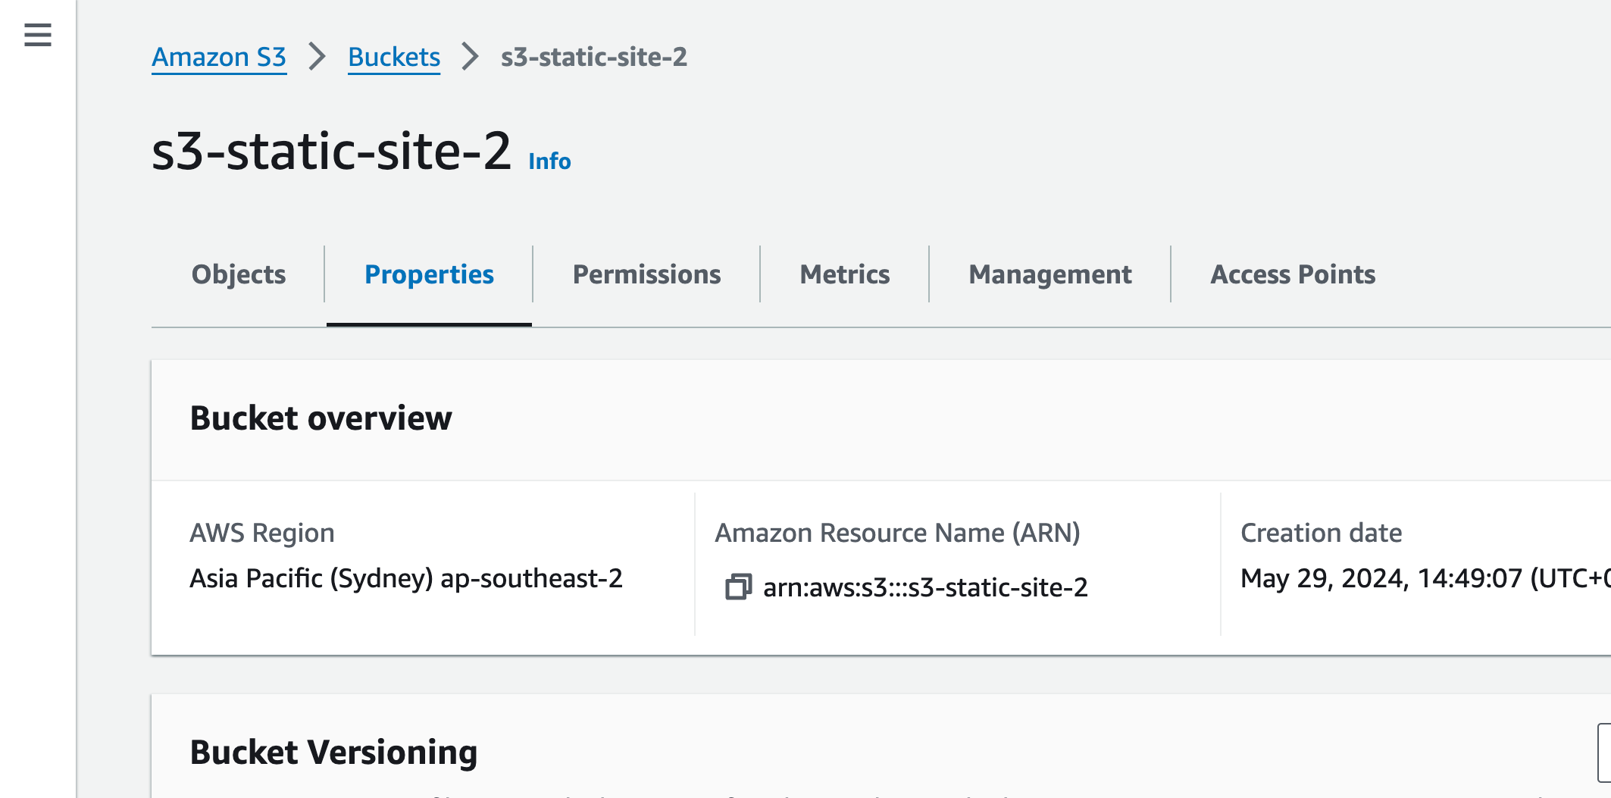
Task: Click the chevron after Buckets breadcrumb
Action: 471,57
